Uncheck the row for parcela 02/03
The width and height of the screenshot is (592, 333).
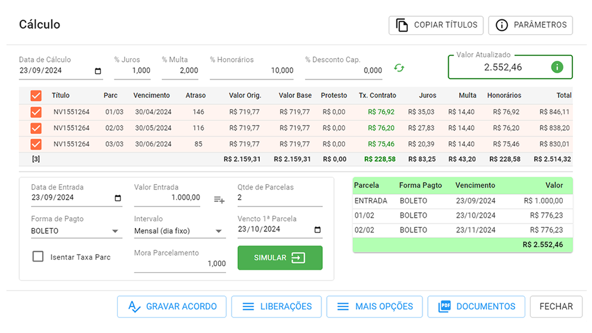[x=36, y=128]
